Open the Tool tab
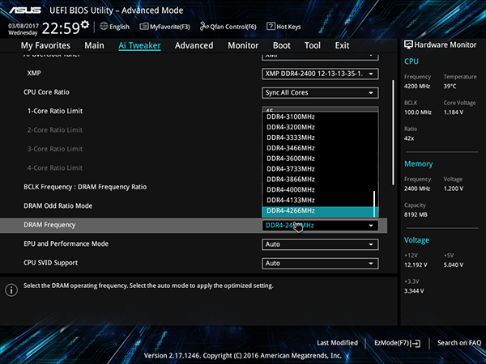Screen dimensions: 486x364 pos(313,45)
